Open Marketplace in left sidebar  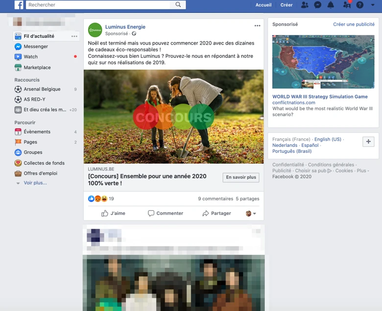[37, 68]
